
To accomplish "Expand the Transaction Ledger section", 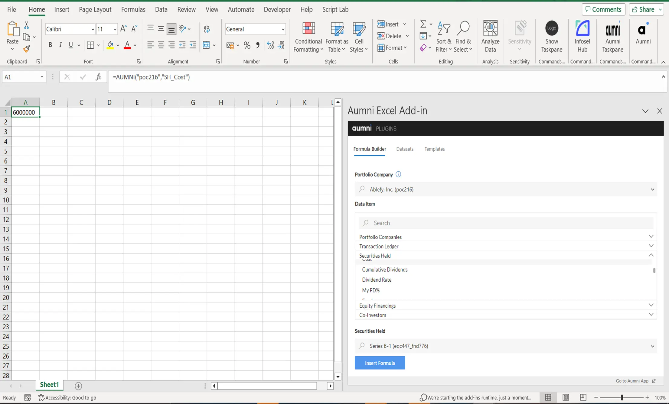I will (506, 246).
